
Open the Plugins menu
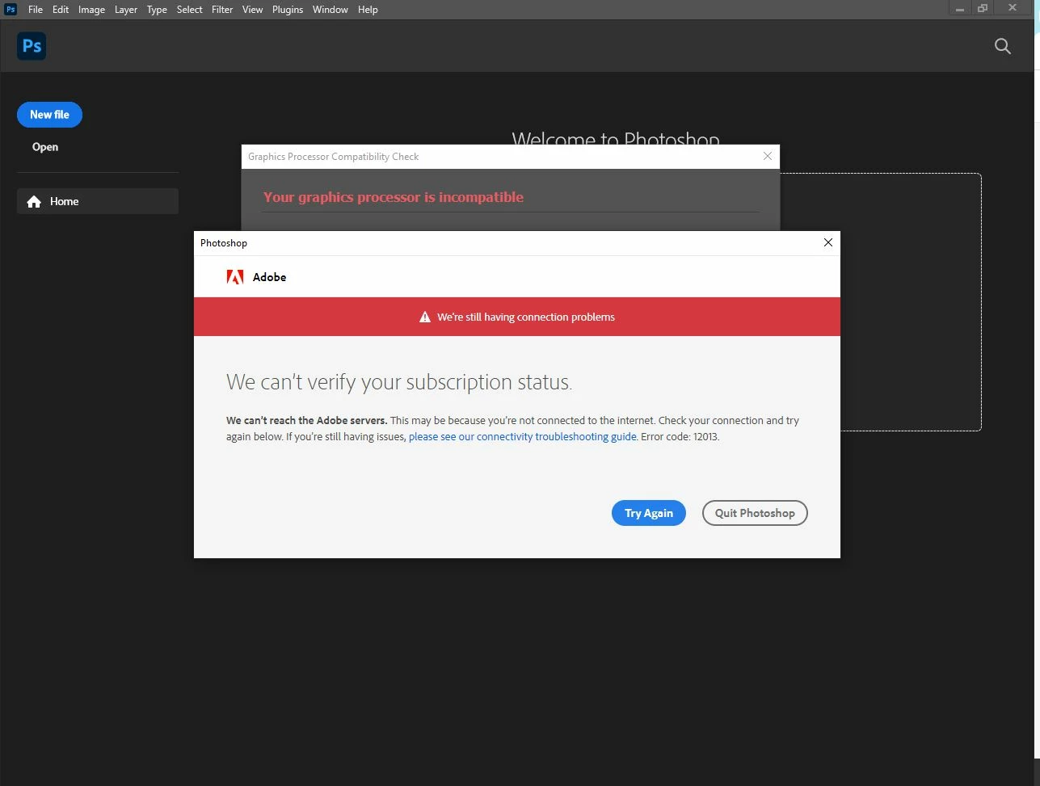288,10
